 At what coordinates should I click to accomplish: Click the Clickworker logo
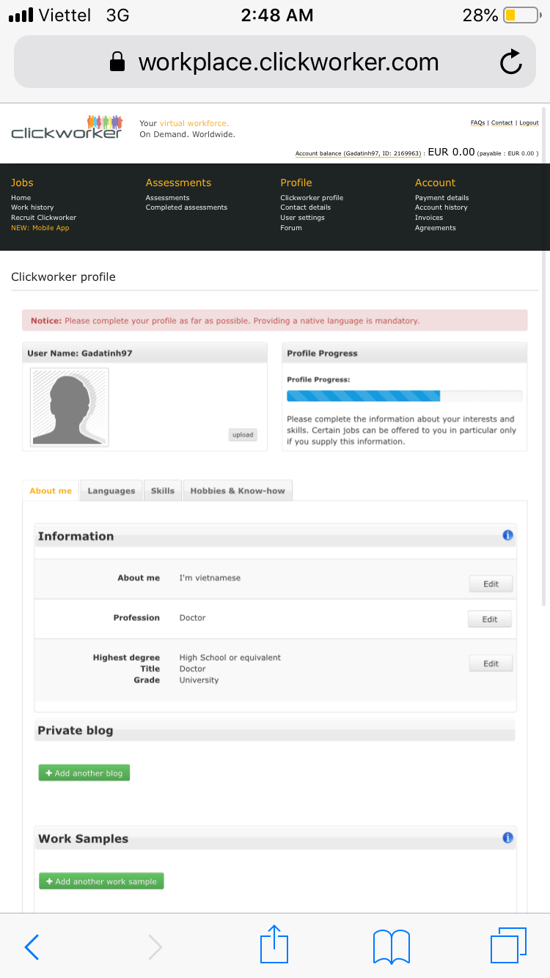pyautogui.click(x=67, y=128)
